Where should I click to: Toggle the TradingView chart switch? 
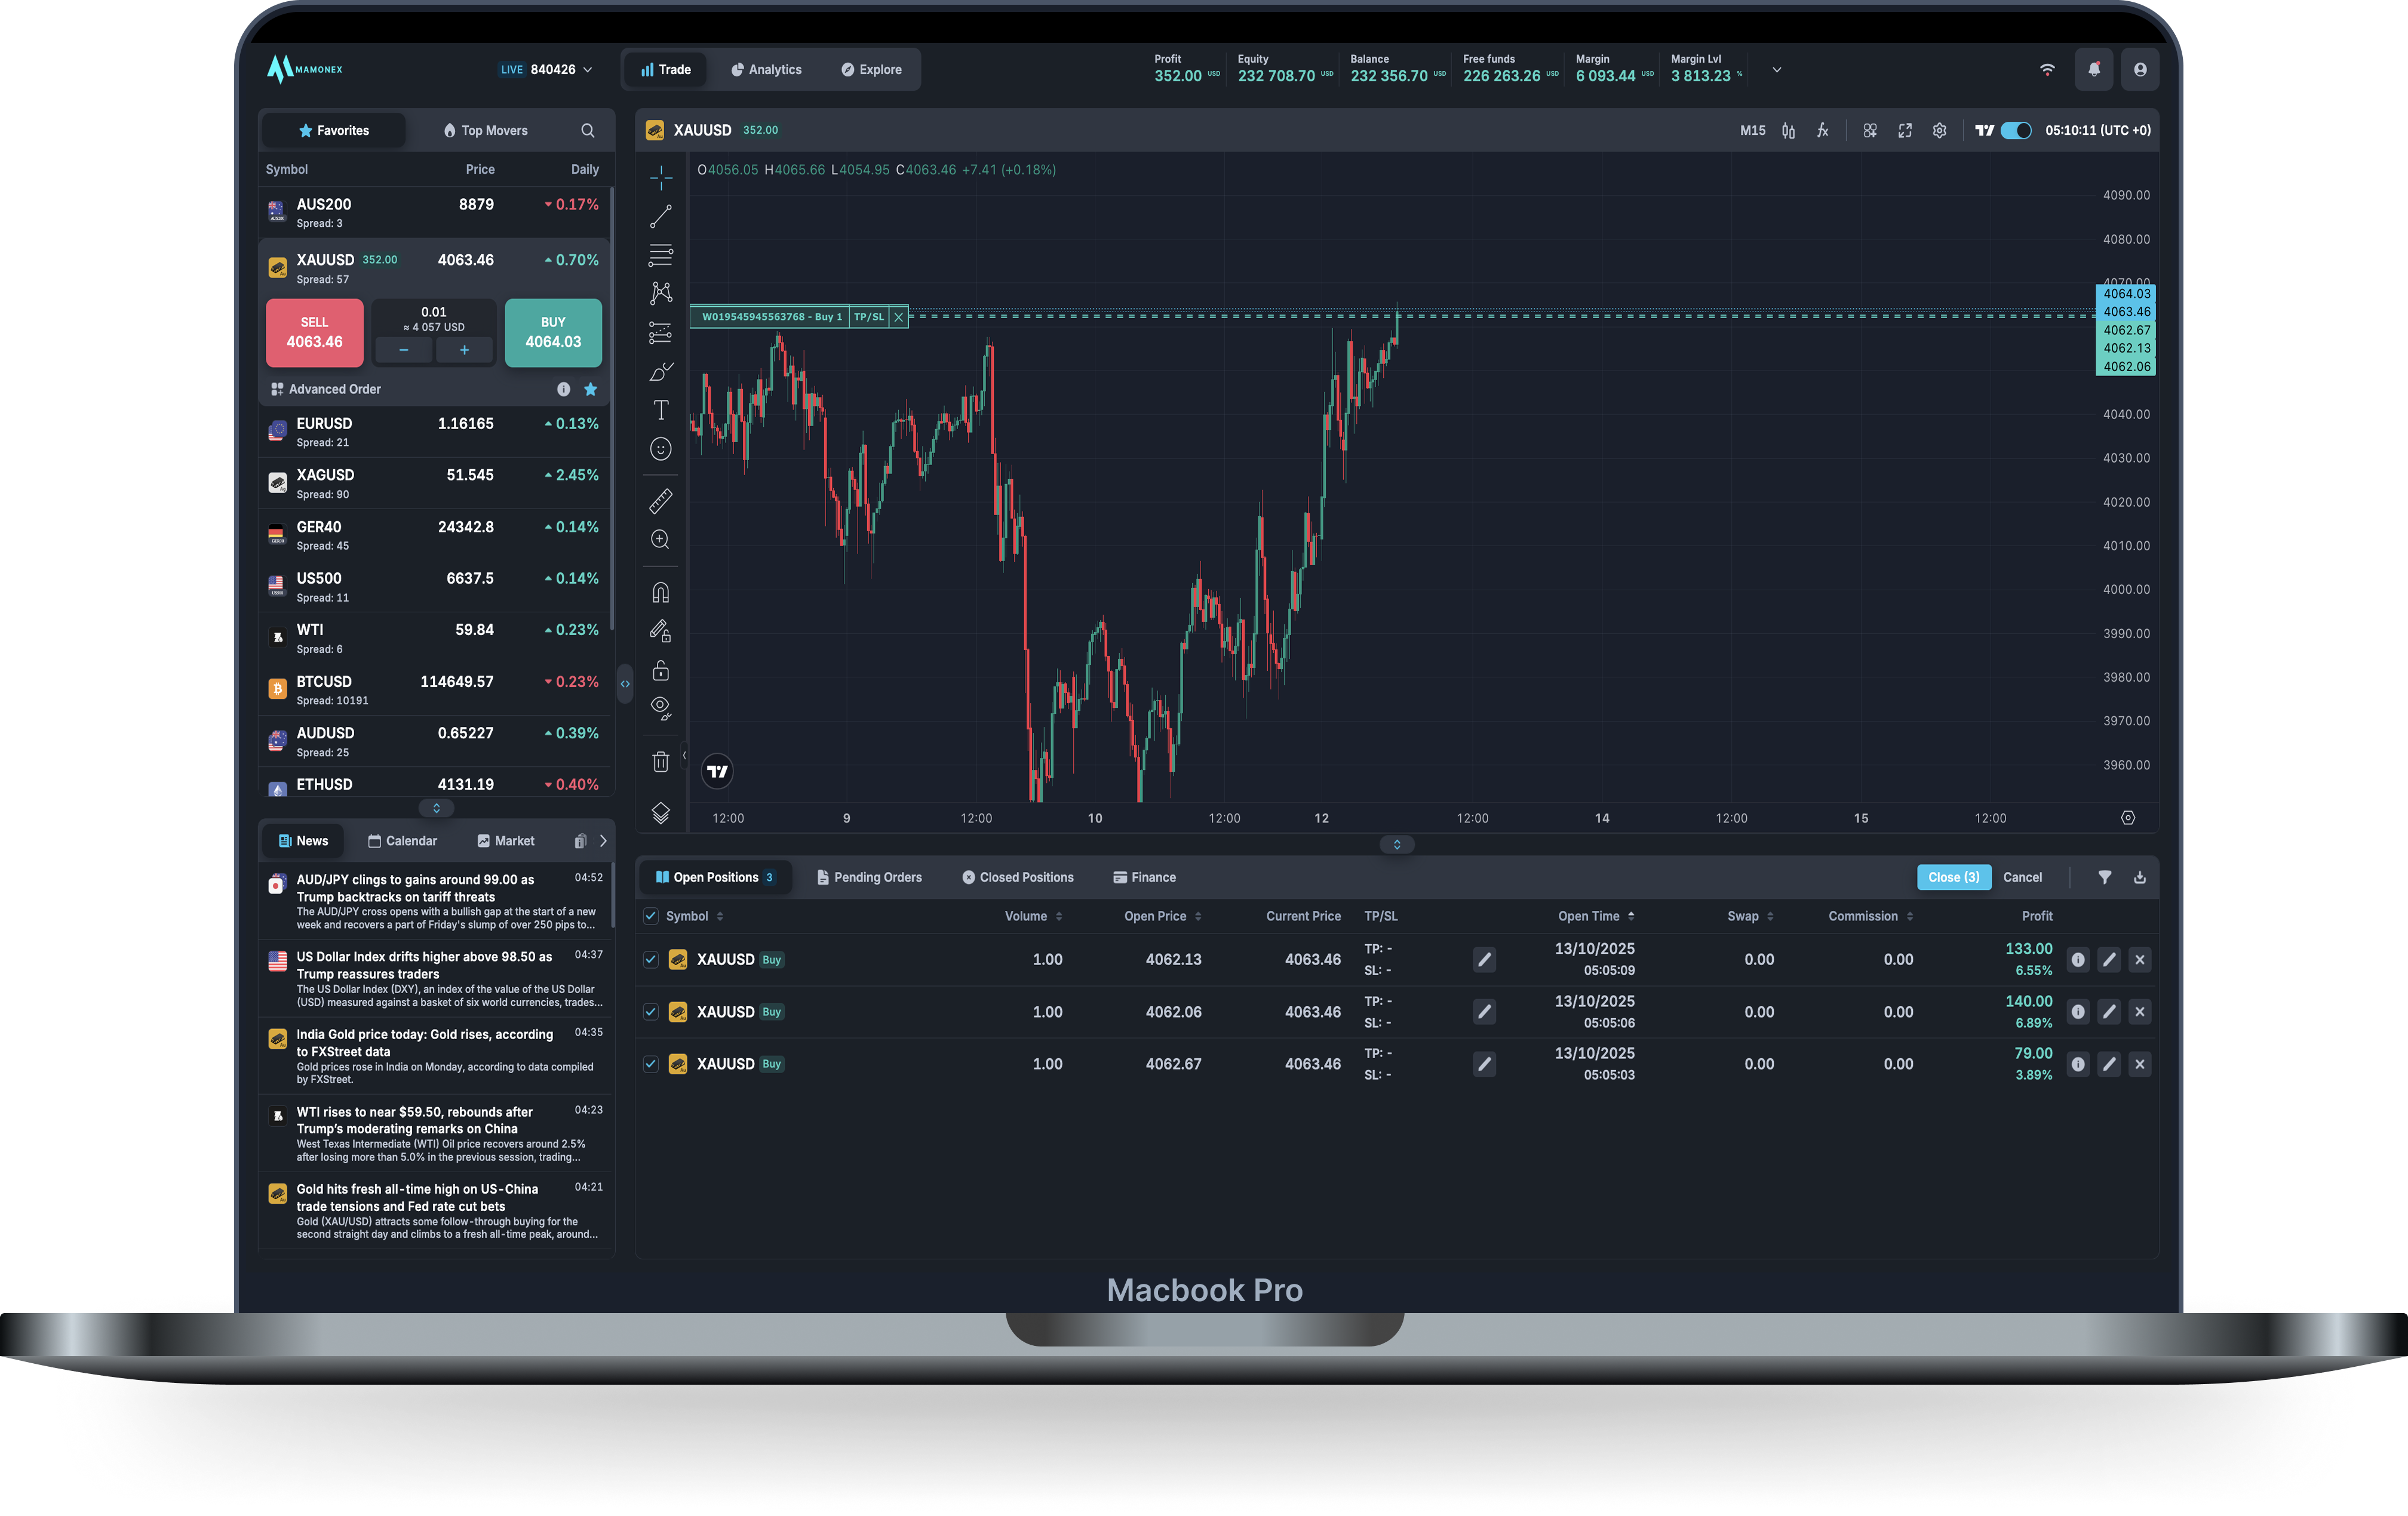[x=2015, y=131]
